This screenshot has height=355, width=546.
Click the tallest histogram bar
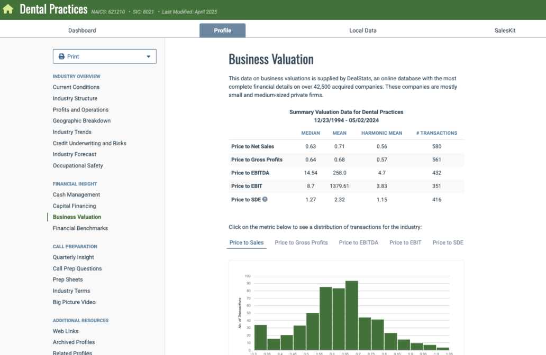(x=351, y=315)
